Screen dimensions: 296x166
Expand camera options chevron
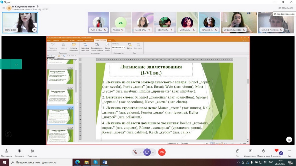[x=153, y=152]
